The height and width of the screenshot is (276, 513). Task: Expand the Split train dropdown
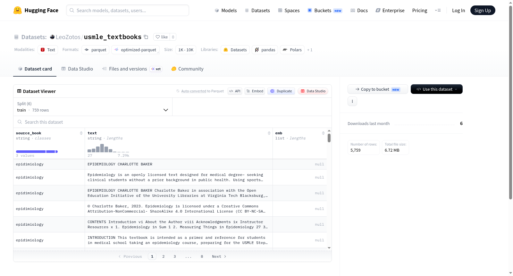pyautogui.click(x=93, y=107)
